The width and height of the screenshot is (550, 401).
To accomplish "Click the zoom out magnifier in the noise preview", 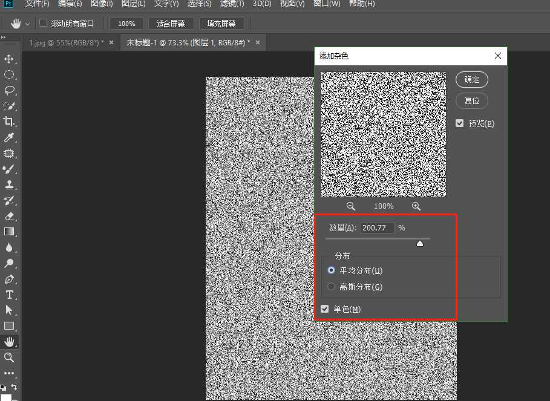I will click(x=351, y=206).
